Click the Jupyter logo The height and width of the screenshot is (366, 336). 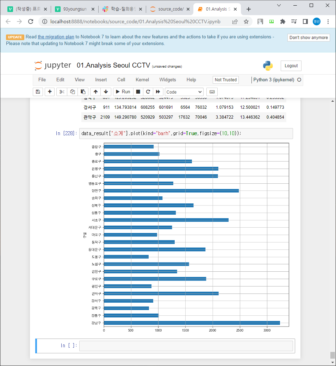53,65
